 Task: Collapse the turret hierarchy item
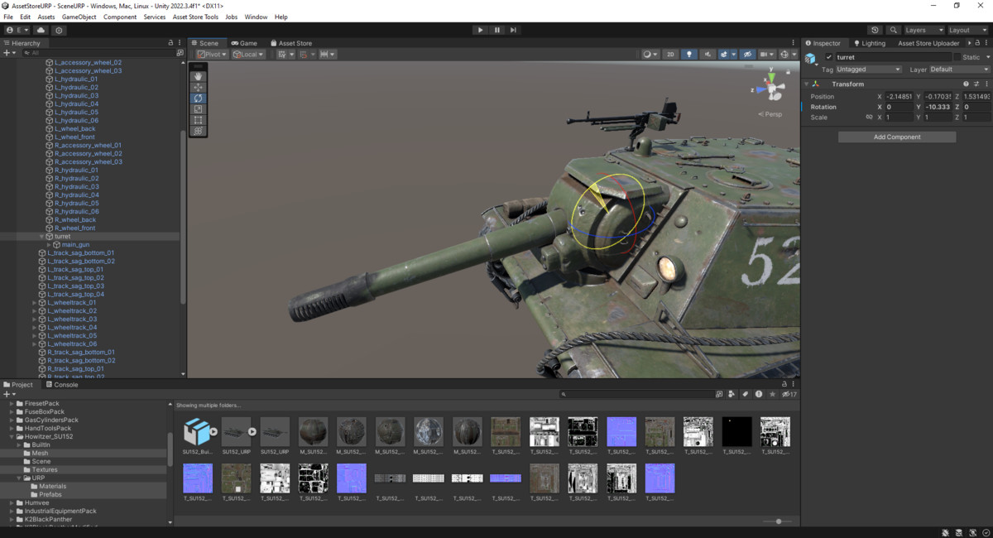(42, 236)
